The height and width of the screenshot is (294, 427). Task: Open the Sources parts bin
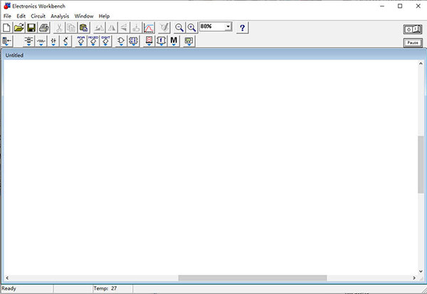[x=28, y=41]
